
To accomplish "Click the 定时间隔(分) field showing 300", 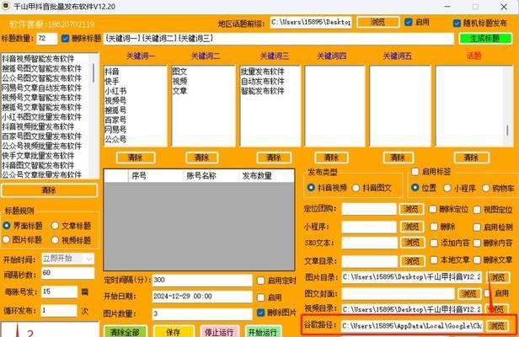I will tap(202, 280).
